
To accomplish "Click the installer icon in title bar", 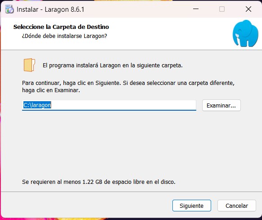I will [9, 9].
